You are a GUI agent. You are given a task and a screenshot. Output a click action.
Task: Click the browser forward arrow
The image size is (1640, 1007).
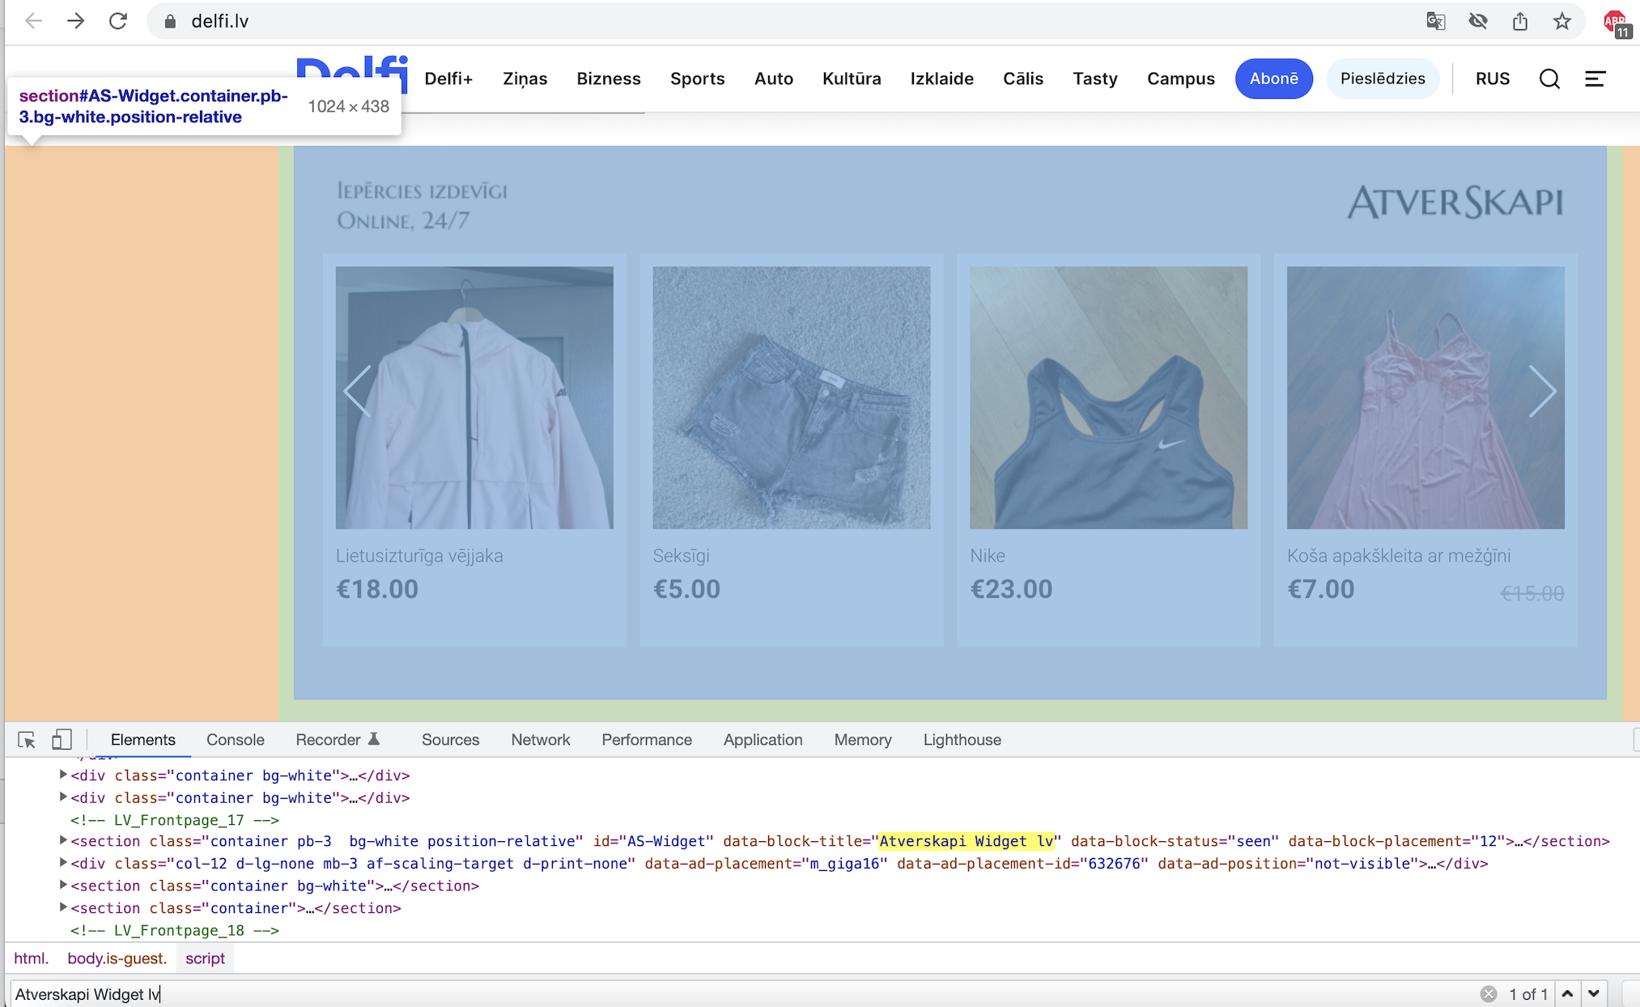point(75,21)
